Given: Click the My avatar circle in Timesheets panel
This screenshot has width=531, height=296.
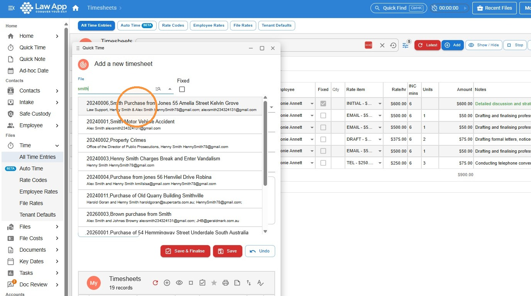Looking at the screenshot, I should pyautogui.click(x=94, y=283).
